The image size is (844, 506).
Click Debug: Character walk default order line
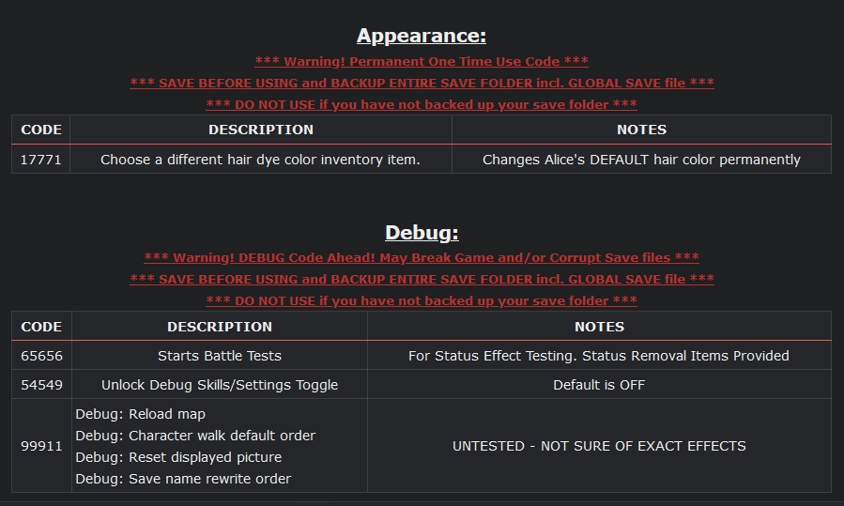pyautogui.click(x=195, y=436)
